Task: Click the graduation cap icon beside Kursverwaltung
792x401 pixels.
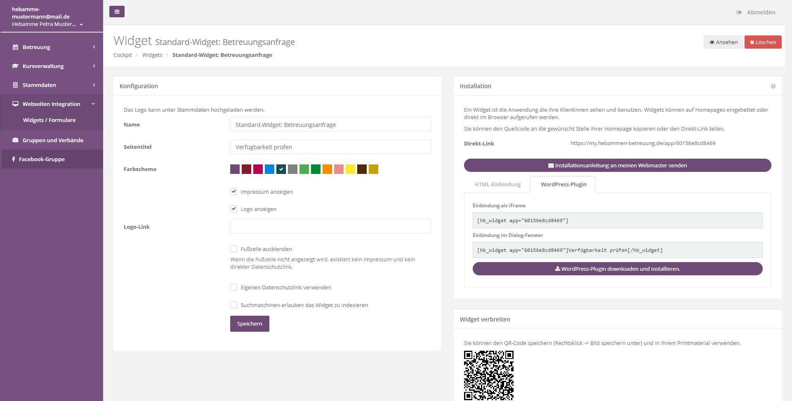Action: click(15, 66)
